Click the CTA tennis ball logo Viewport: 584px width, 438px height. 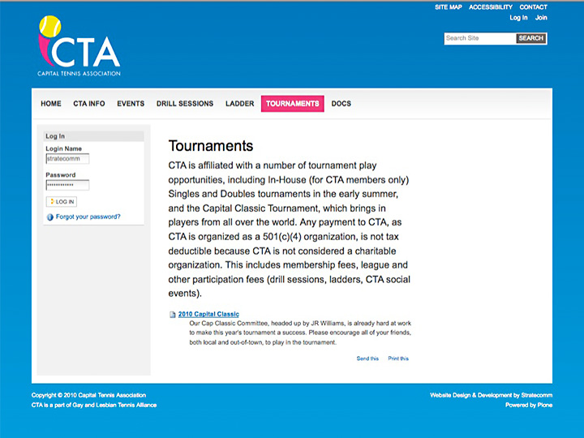(x=79, y=46)
